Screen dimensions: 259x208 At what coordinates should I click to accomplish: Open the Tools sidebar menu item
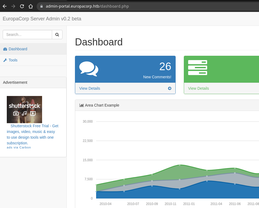pos(13,60)
